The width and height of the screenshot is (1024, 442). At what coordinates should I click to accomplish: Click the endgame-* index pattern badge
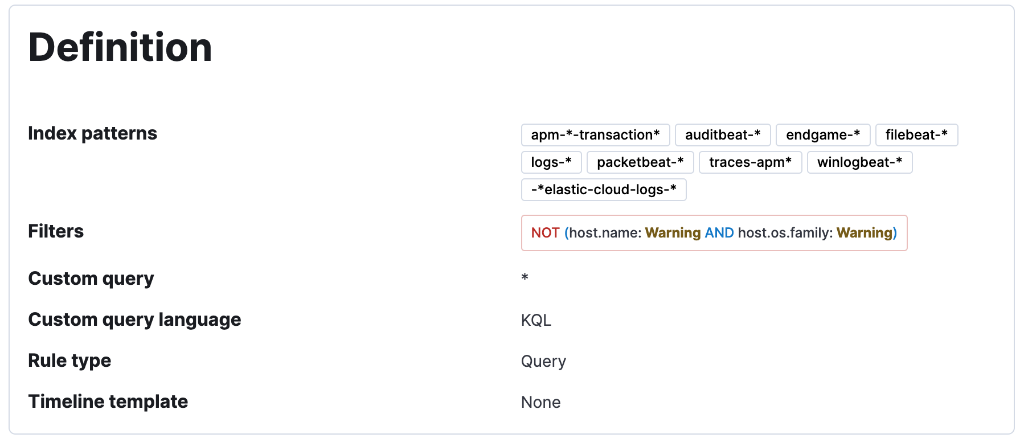point(823,135)
